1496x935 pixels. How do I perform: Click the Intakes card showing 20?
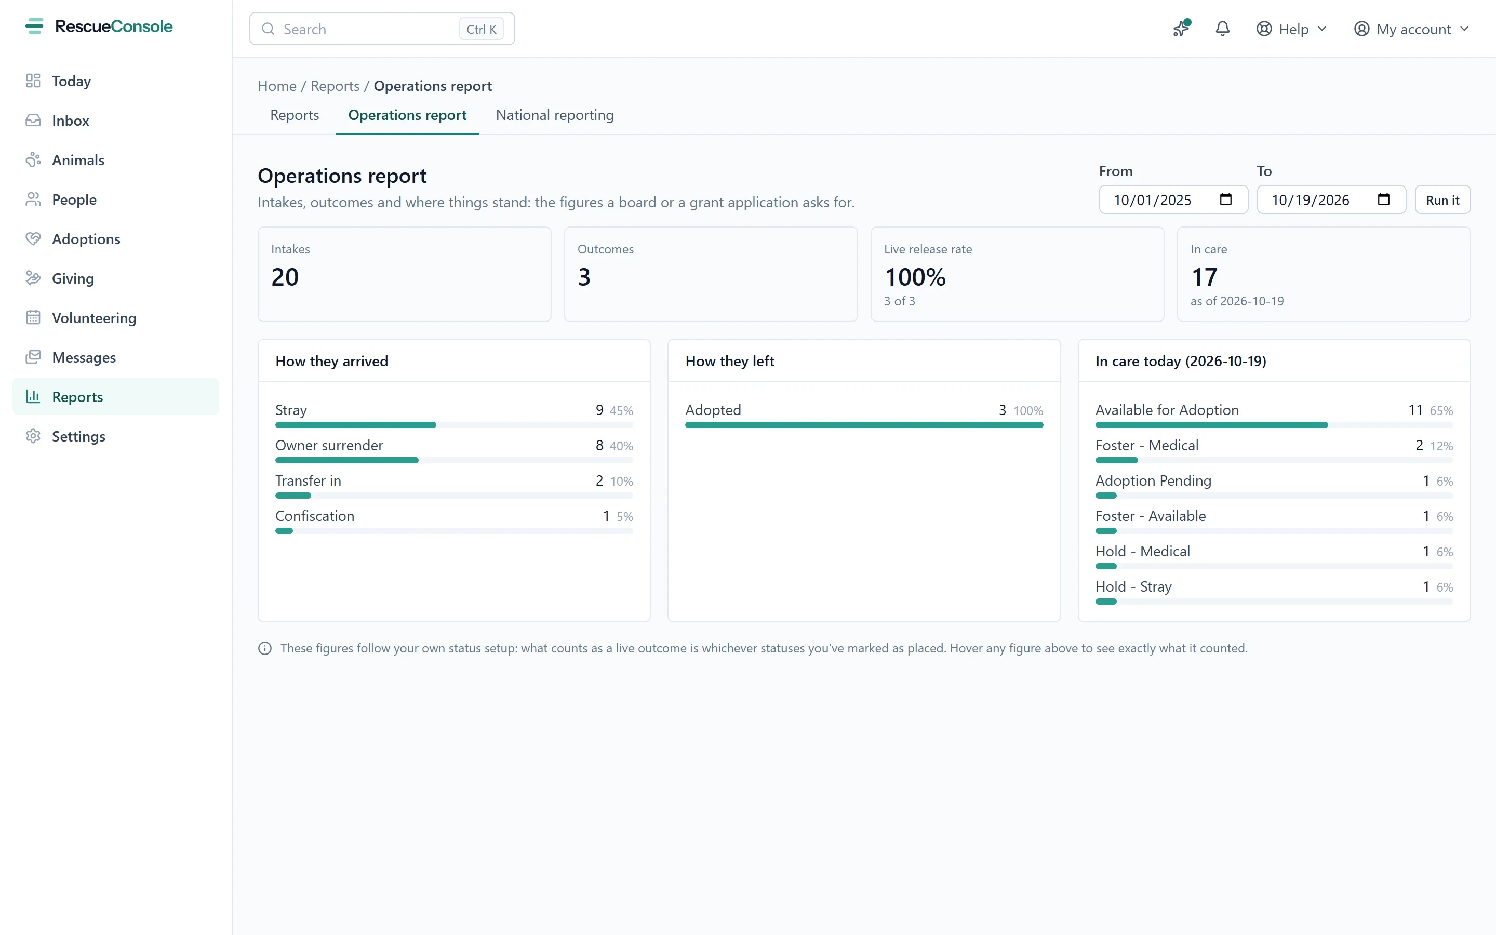[x=404, y=274]
